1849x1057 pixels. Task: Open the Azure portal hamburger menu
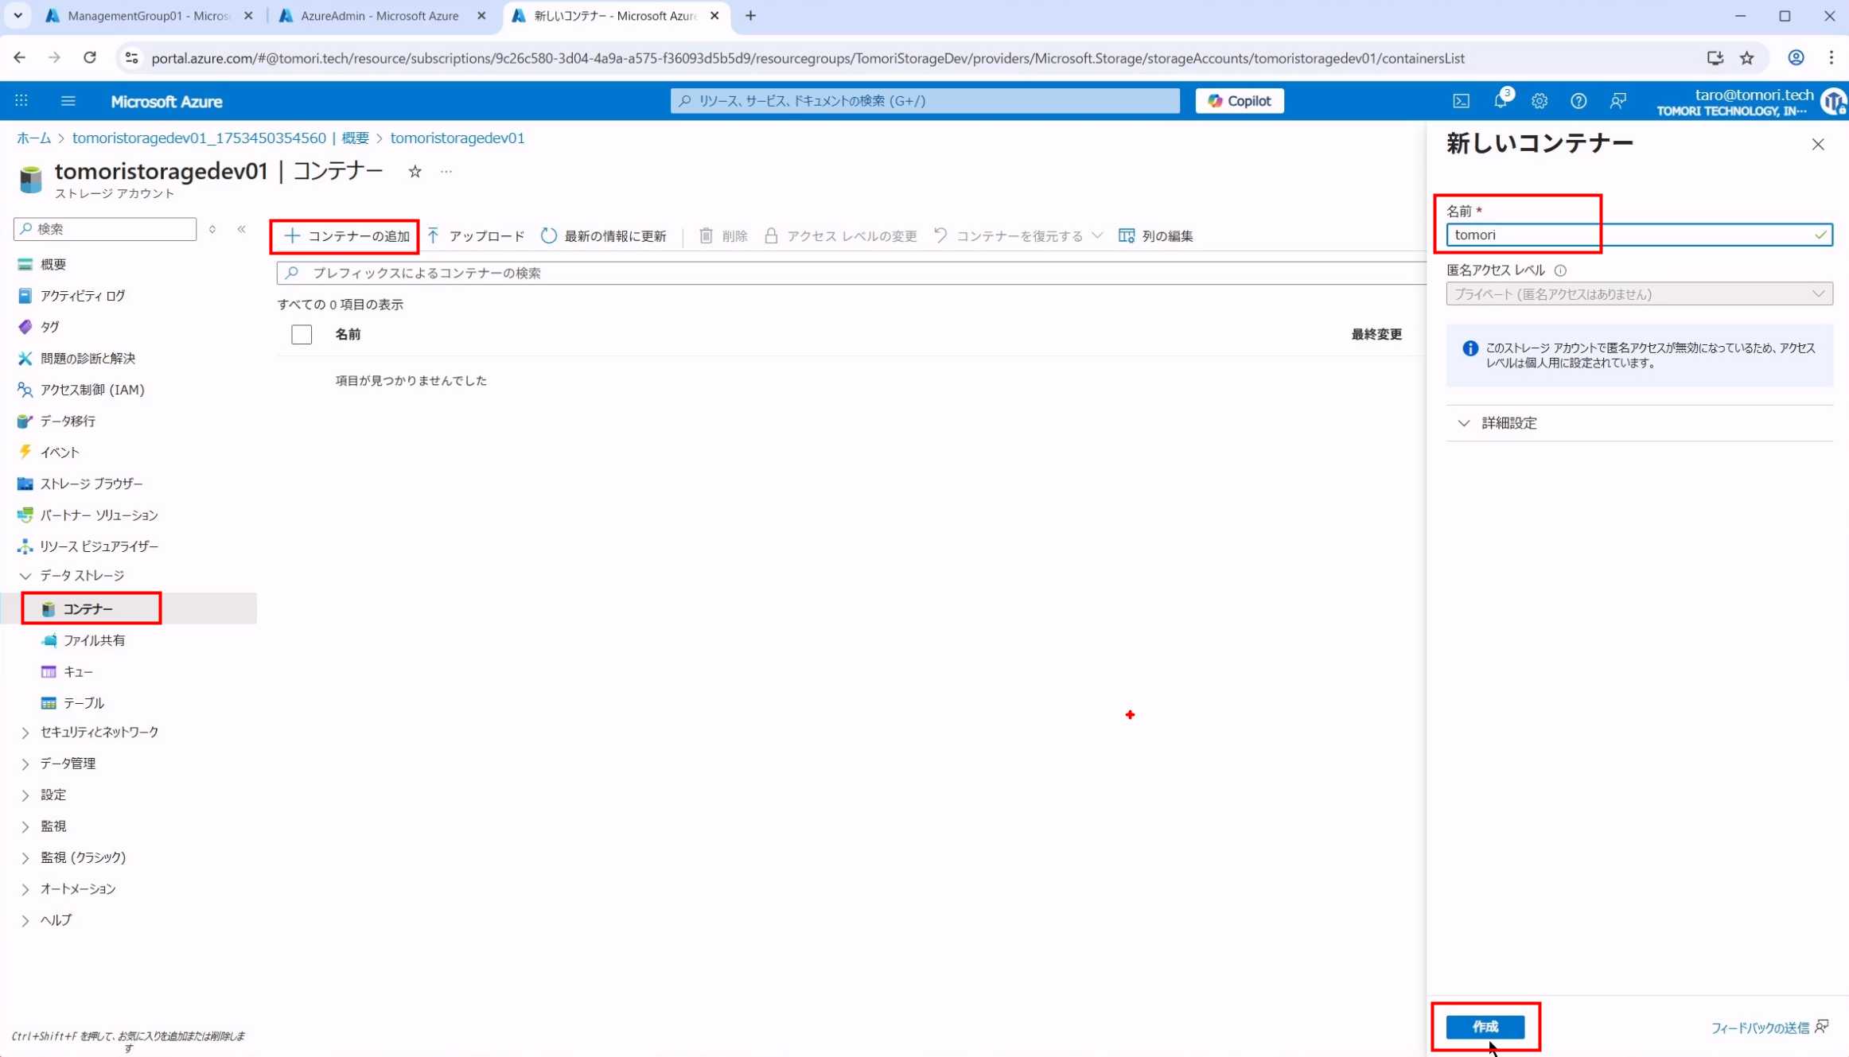(68, 101)
